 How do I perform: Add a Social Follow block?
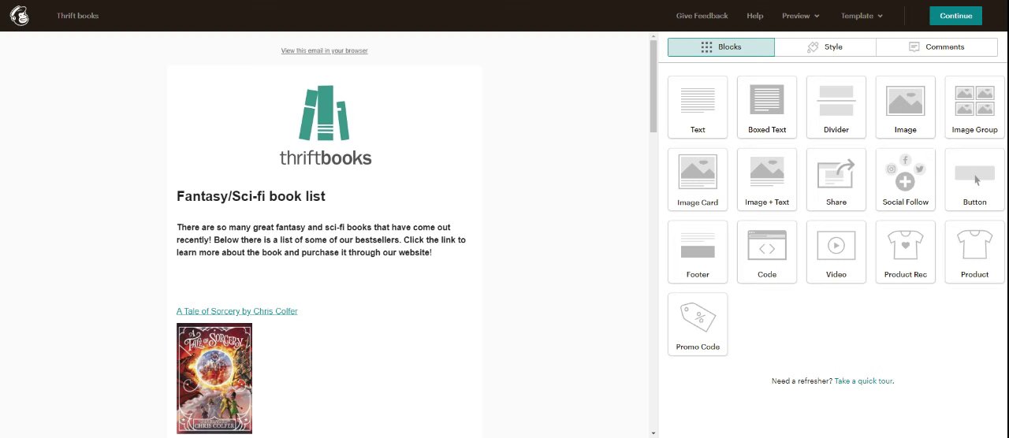point(906,180)
